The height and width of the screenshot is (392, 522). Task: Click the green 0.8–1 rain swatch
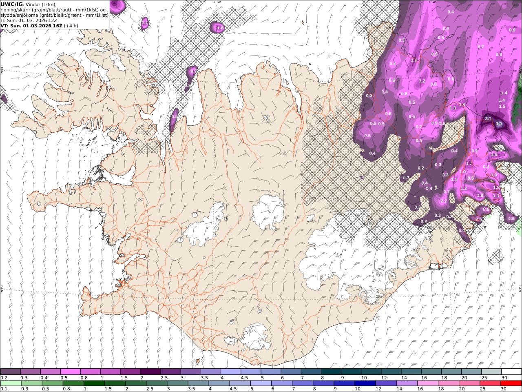coord(73,383)
